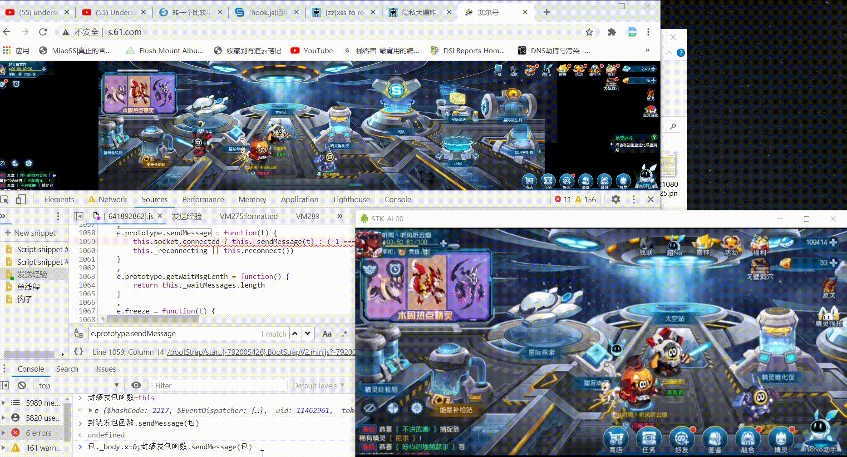Toggle the console sidebar panel
This screenshot has height=457, width=847.
pyautogui.click(x=5, y=385)
